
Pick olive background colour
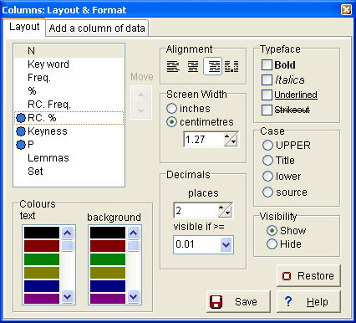(108, 273)
